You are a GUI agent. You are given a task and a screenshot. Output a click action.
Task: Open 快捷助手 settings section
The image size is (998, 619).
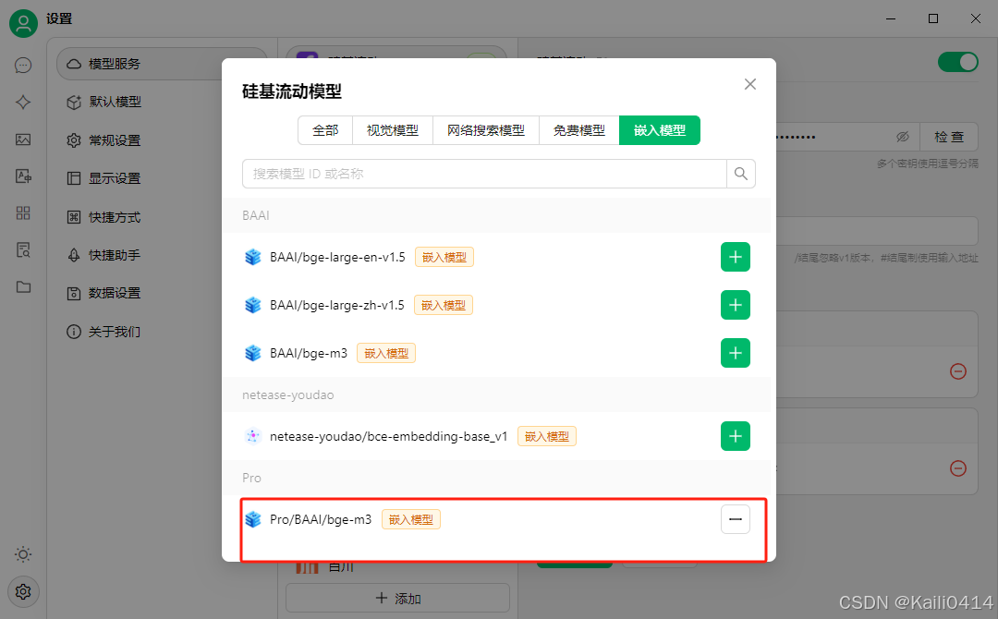[162, 255]
